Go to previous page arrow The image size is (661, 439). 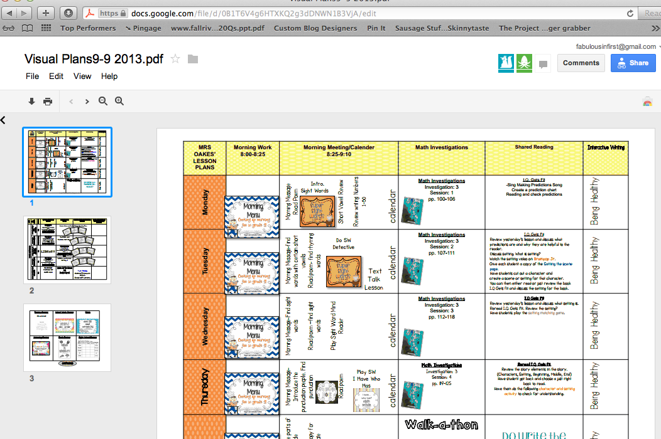(71, 102)
